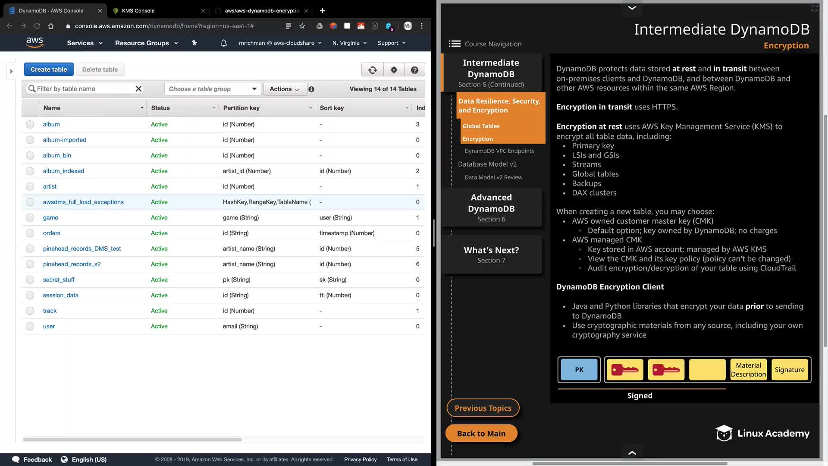Open table settings gear icon

click(393, 69)
